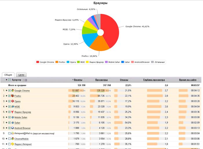Sort the table by Визиты

point(78,80)
